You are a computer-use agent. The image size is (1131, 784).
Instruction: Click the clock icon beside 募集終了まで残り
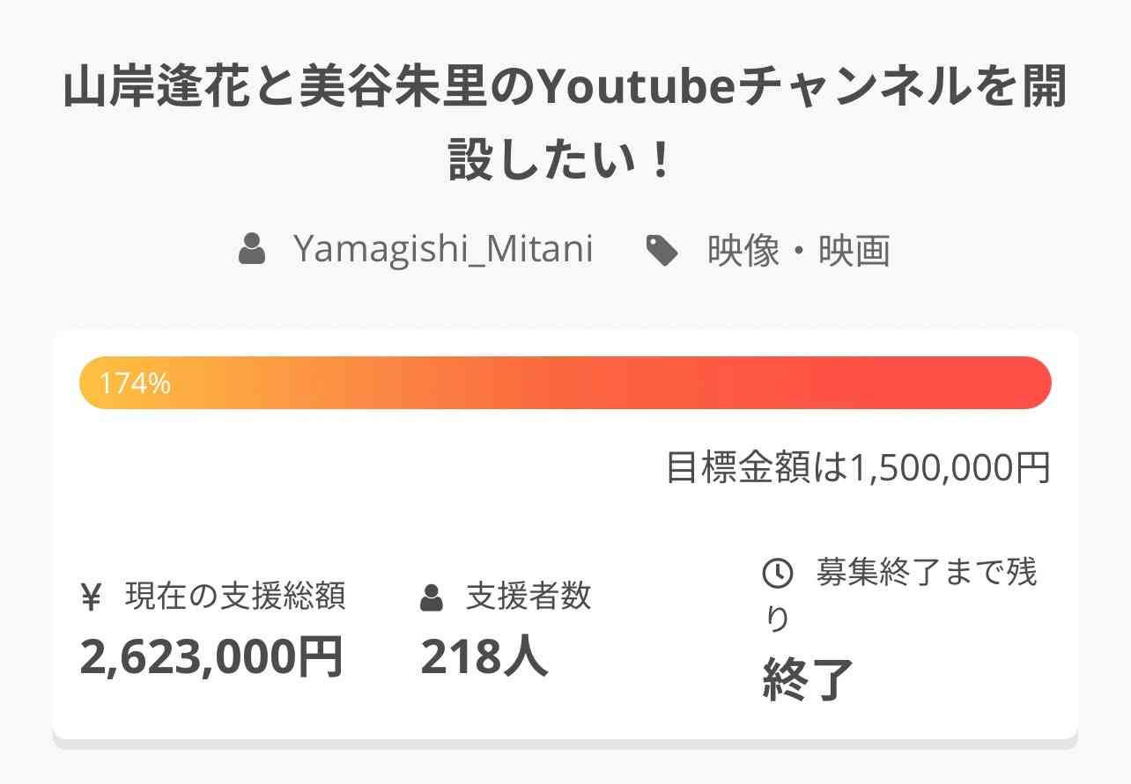coord(777,574)
